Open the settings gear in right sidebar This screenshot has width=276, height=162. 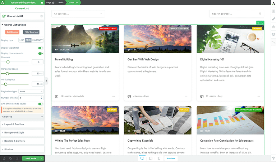point(273,34)
